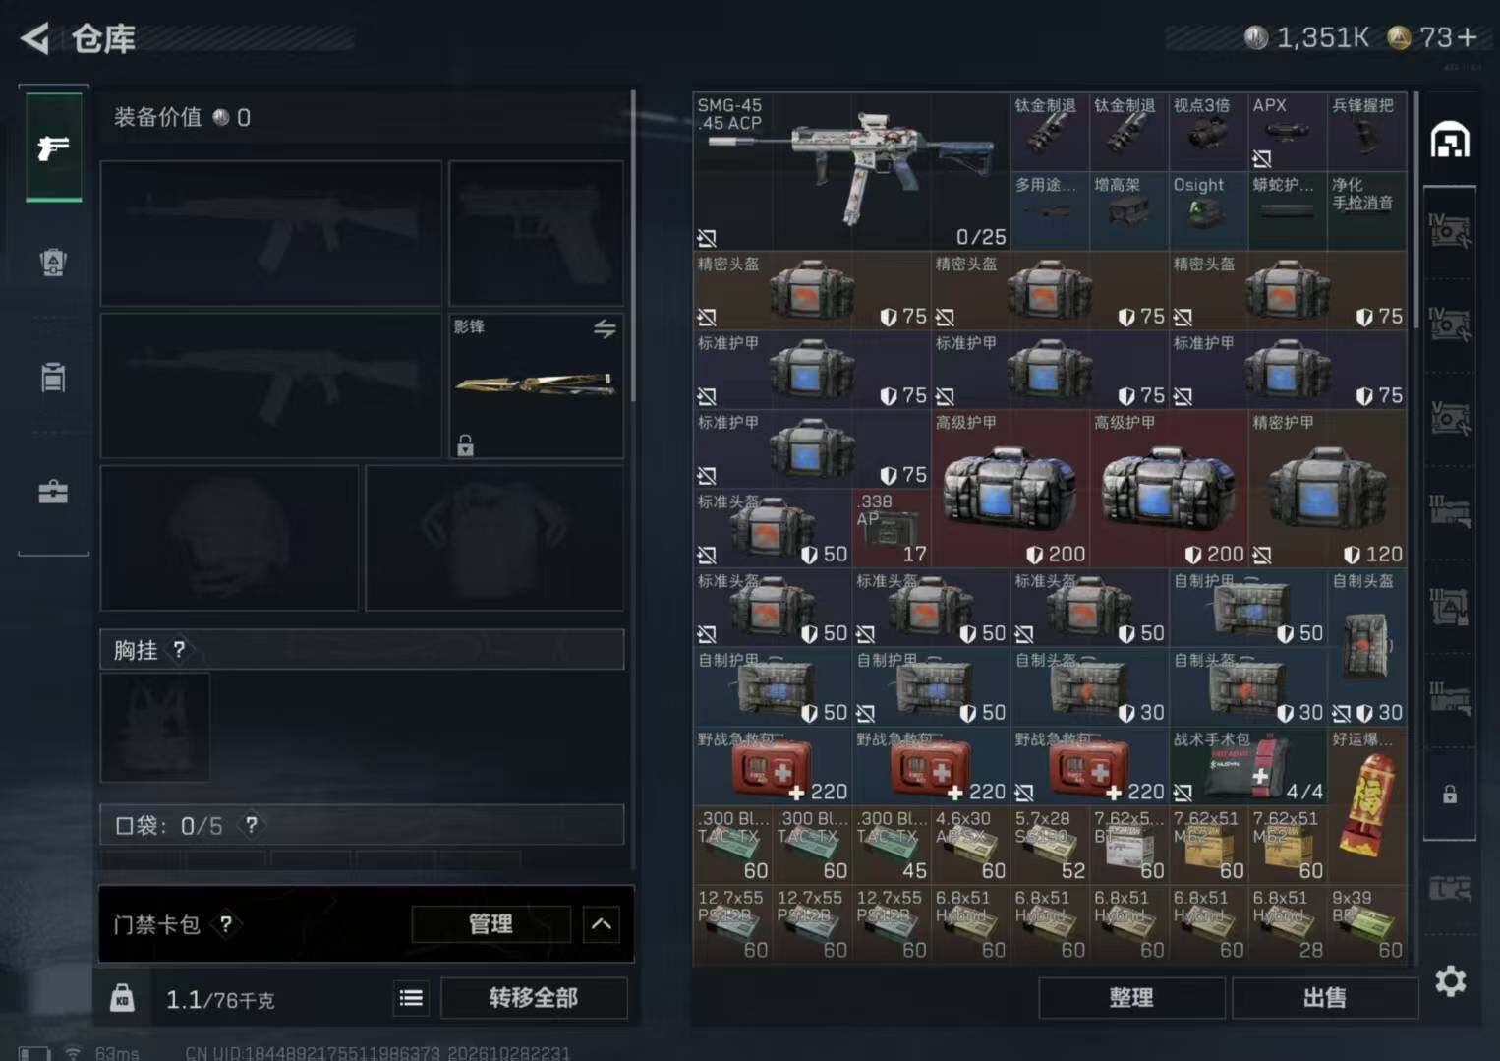Open the card pack icon above settings
1500x1061 pixels.
[x=1450, y=889]
